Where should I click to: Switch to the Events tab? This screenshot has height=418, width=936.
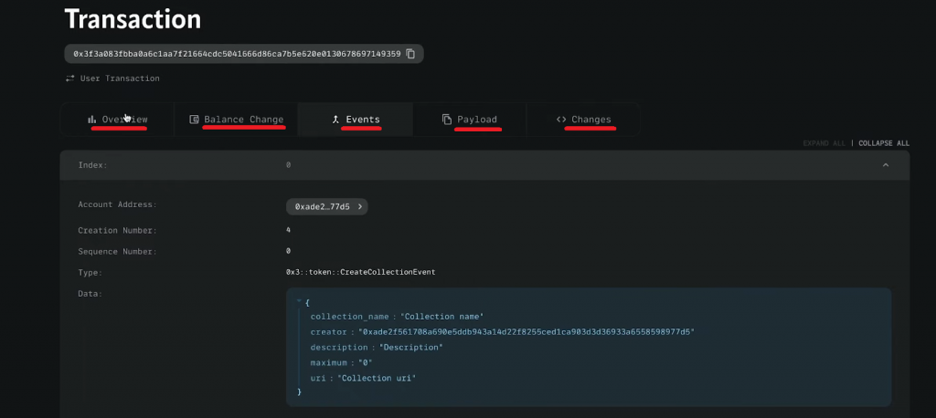pyautogui.click(x=356, y=120)
